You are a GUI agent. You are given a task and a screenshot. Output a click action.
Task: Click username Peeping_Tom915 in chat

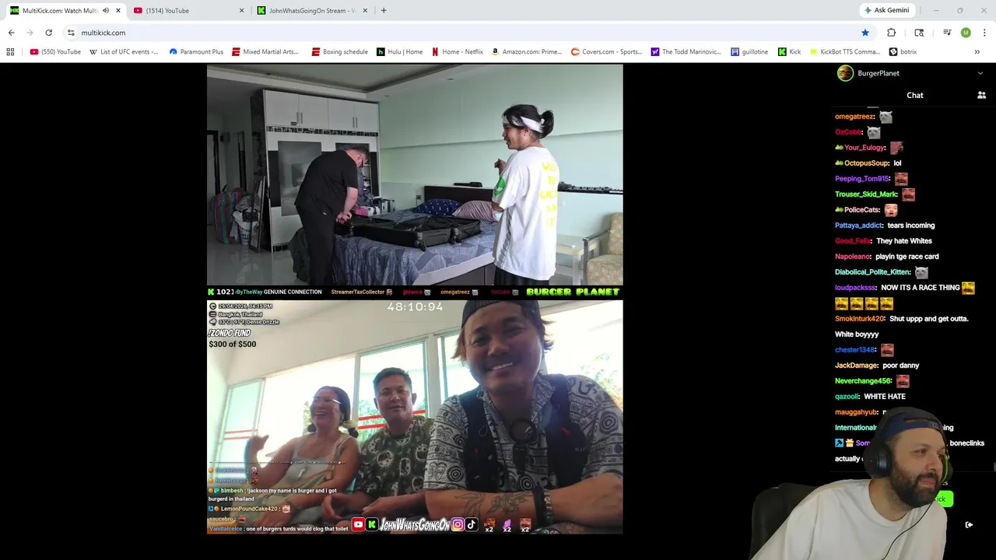(x=862, y=179)
